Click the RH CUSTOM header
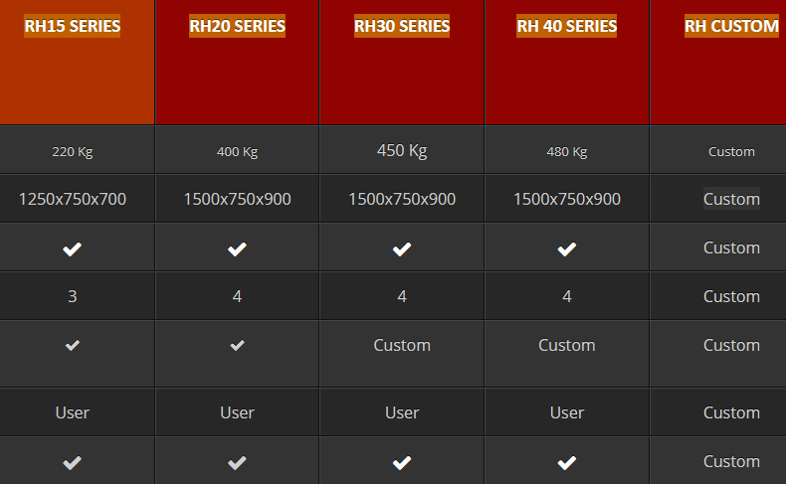The width and height of the screenshot is (786, 484). point(731,26)
